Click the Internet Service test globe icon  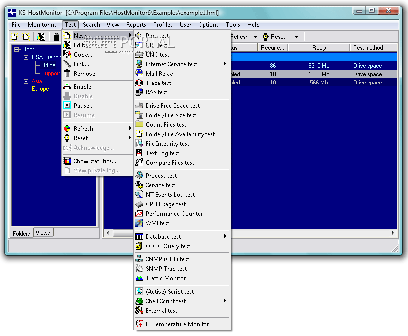(x=139, y=64)
